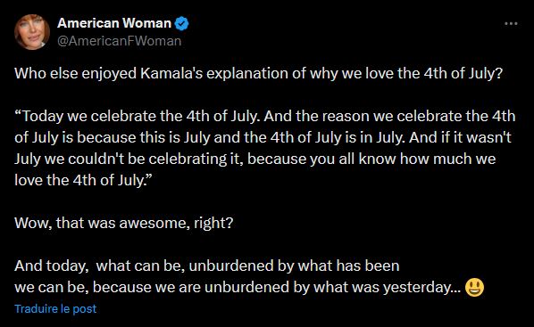This screenshot has width=534, height=327.
Task: Click the phrase unburdened by what has been
Action: click(x=294, y=266)
